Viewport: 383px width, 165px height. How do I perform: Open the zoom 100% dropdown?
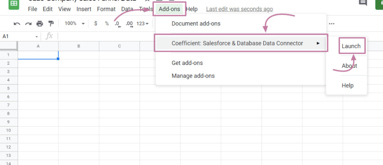[x=75, y=23]
